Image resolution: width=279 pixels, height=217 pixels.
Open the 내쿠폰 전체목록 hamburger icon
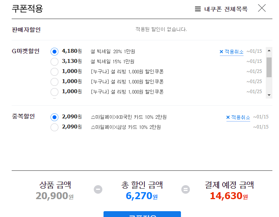point(198,9)
